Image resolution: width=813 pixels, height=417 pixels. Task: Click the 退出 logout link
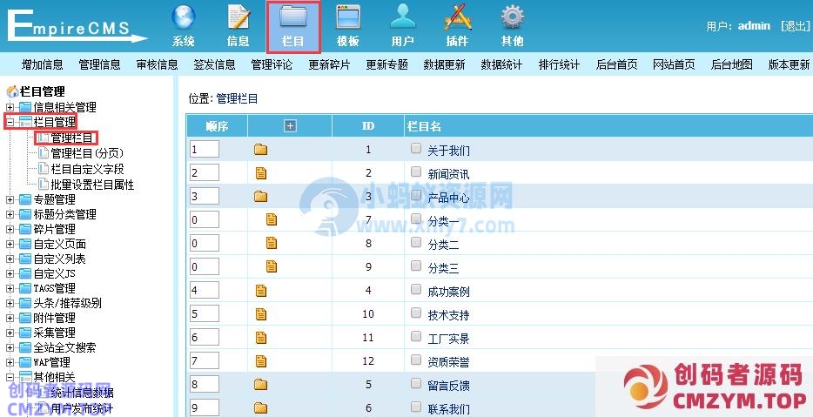pyautogui.click(x=795, y=26)
